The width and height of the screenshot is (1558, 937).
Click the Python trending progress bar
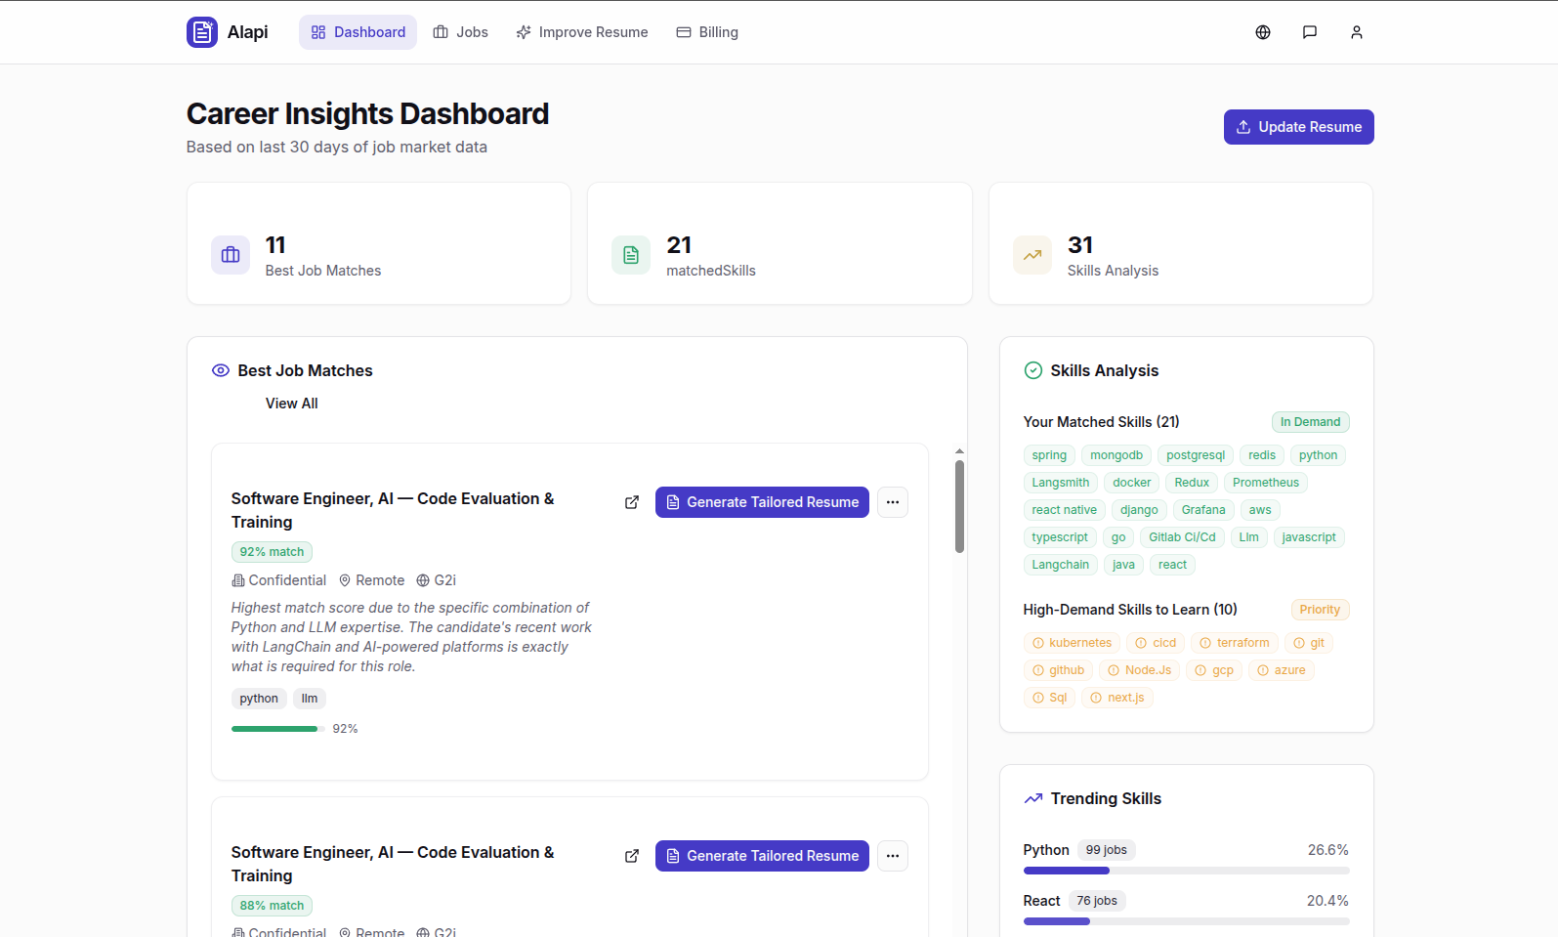(x=1186, y=871)
